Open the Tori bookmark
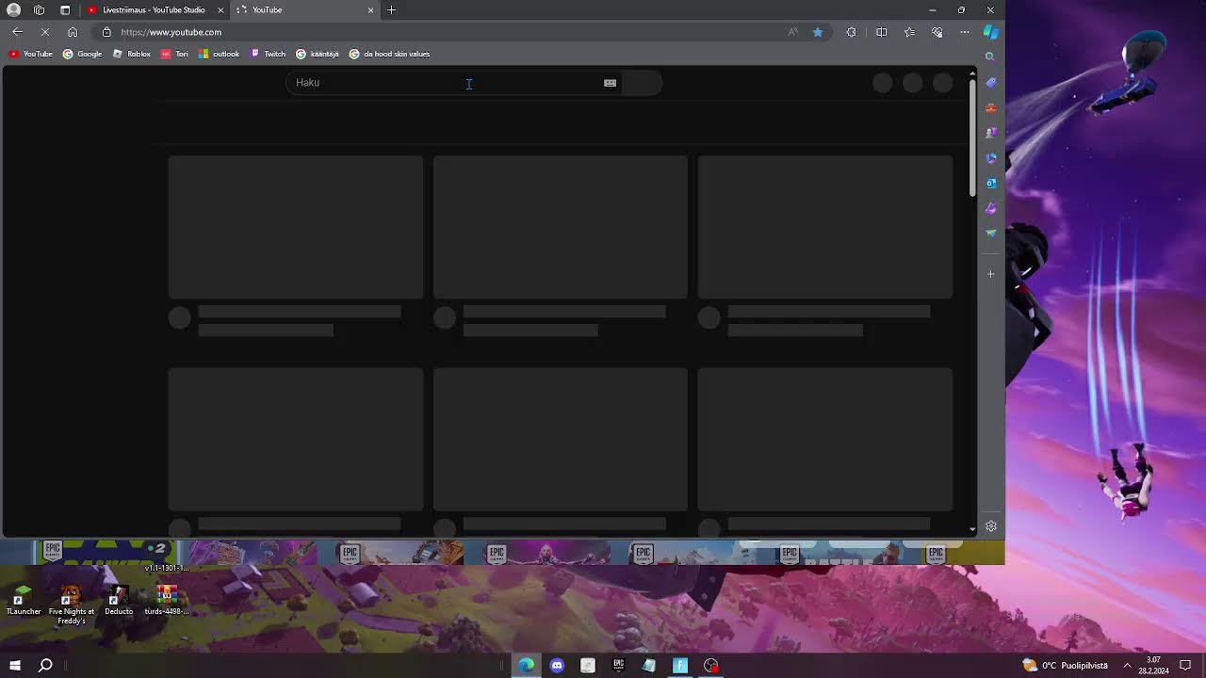Image resolution: width=1206 pixels, height=678 pixels. tap(174, 54)
